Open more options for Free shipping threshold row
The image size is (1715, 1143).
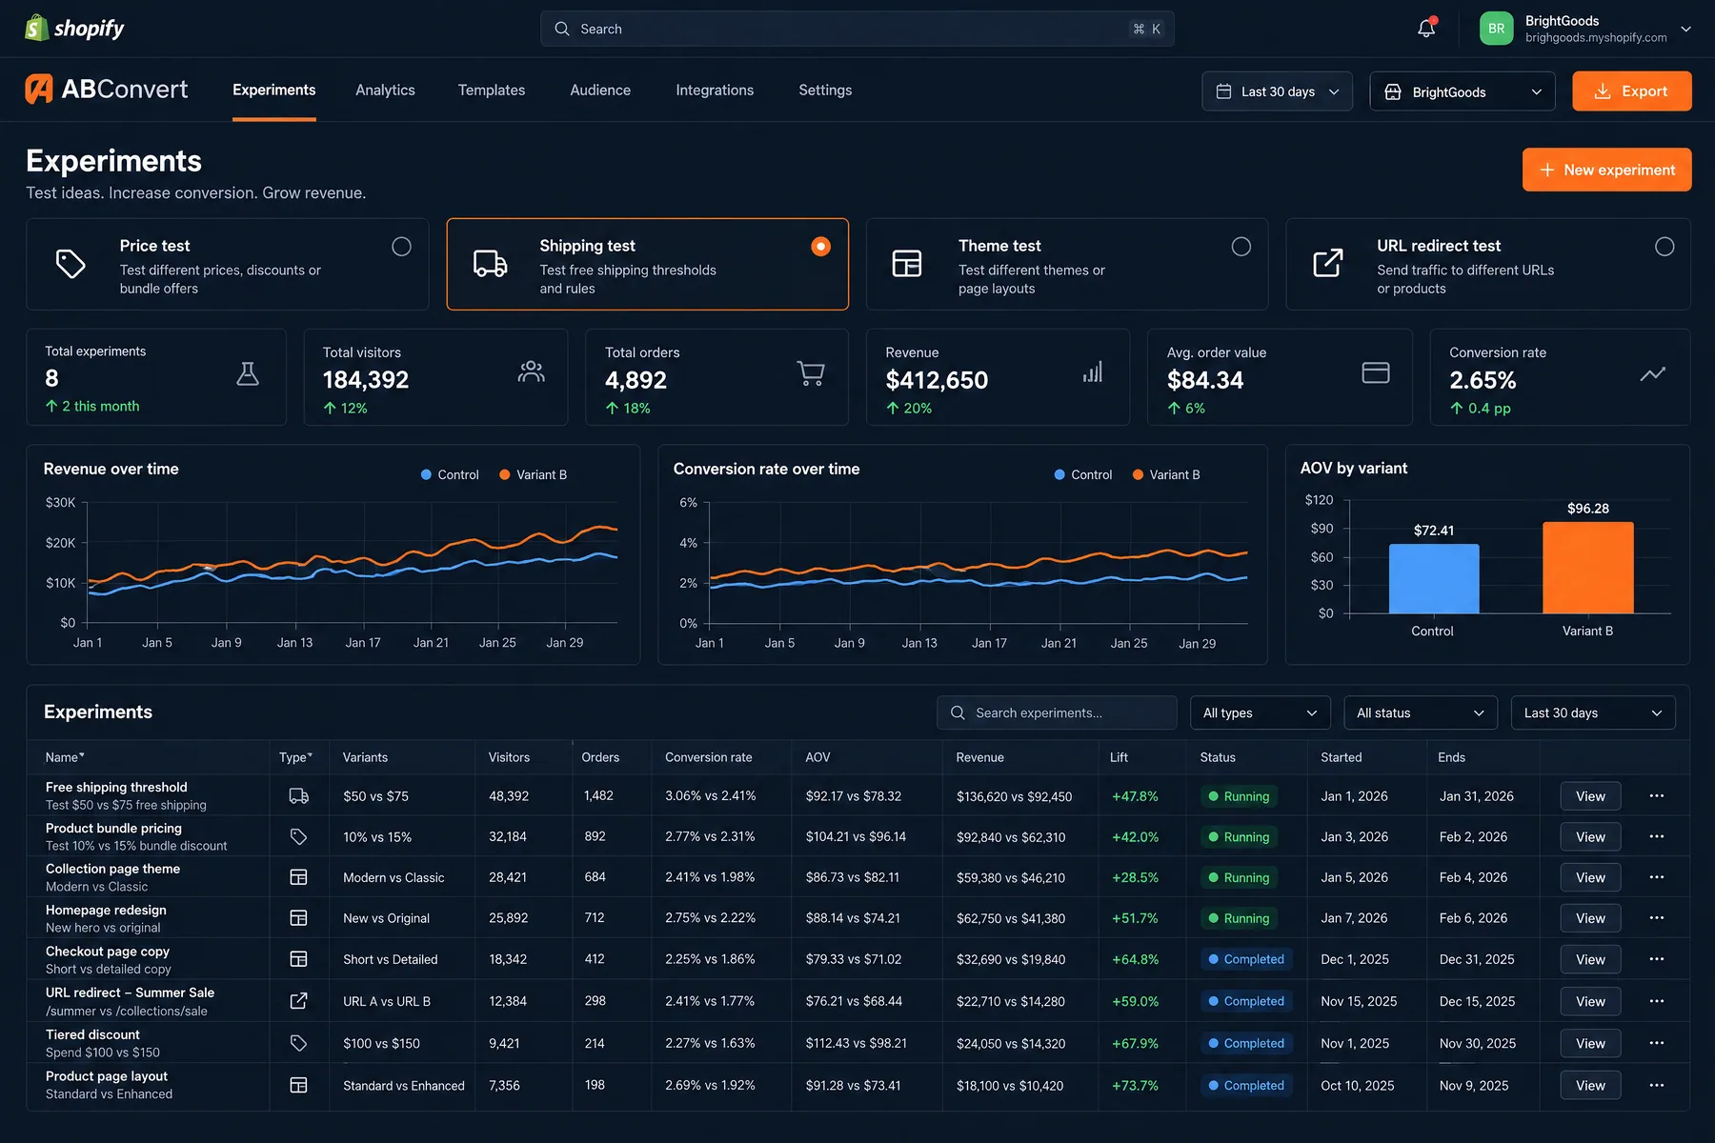click(1657, 796)
